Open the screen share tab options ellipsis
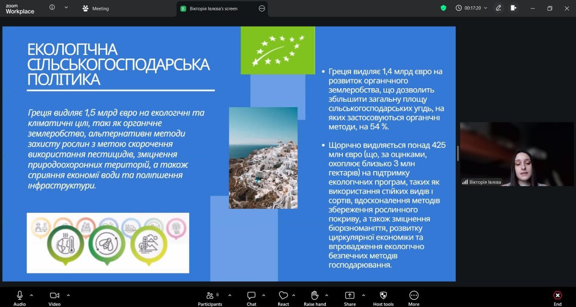Viewport: 576px width, 307px height. (x=262, y=8)
